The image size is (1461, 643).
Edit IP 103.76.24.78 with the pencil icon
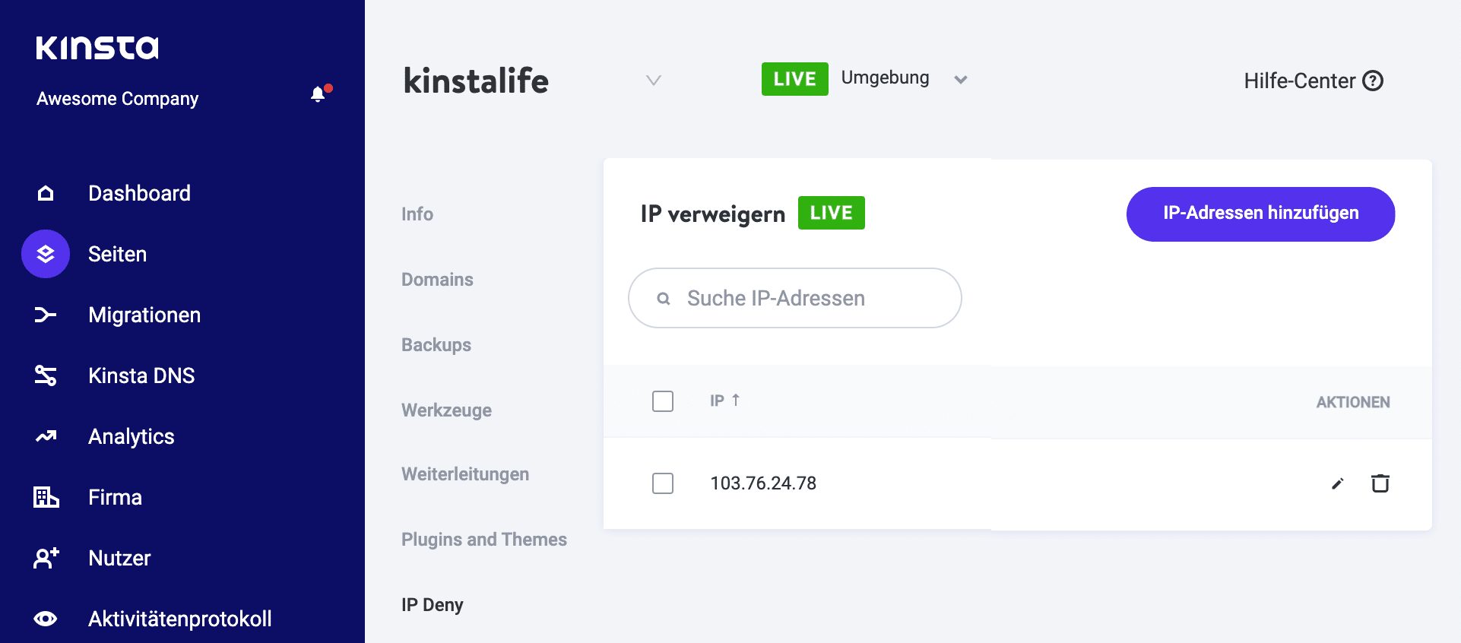[x=1337, y=483]
